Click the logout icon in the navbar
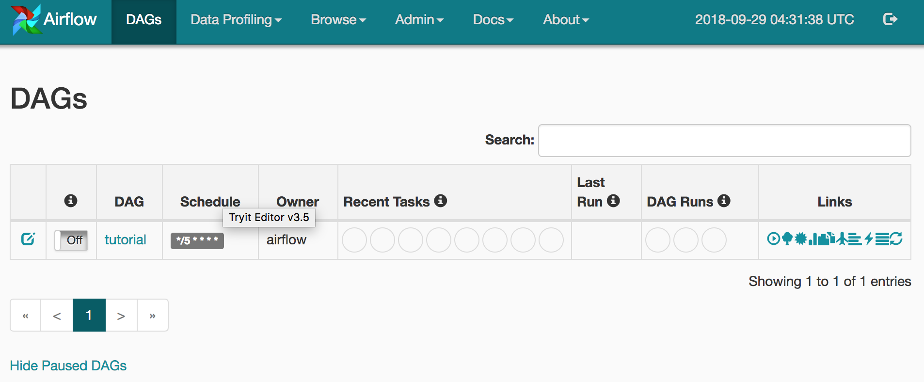The width and height of the screenshot is (924, 382). click(891, 19)
